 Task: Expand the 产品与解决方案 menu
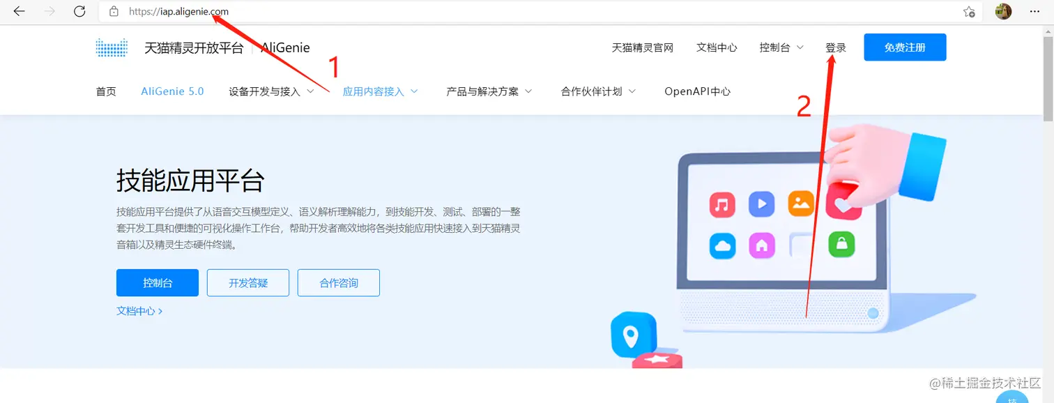(x=489, y=91)
